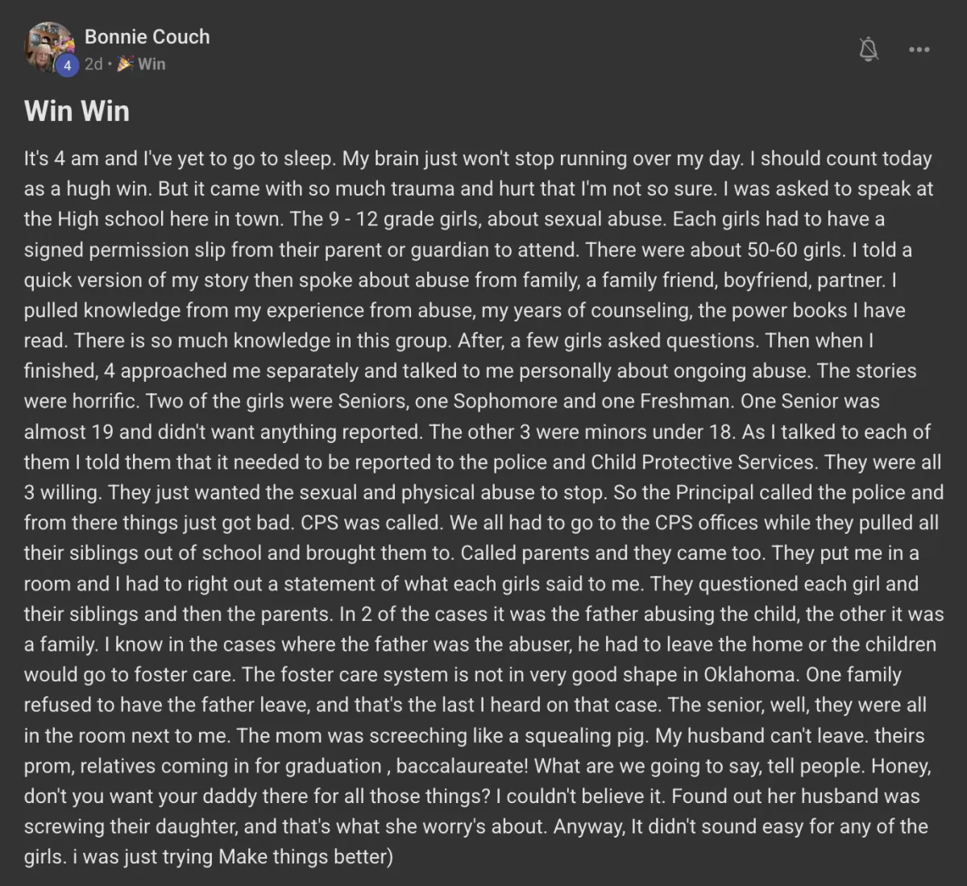The height and width of the screenshot is (886, 967).
Task: Click the level 4 badge on avatar
Action: point(68,65)
